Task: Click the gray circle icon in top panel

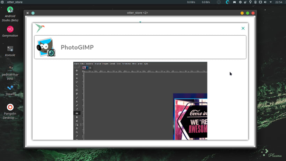Action: pos(219,2)
